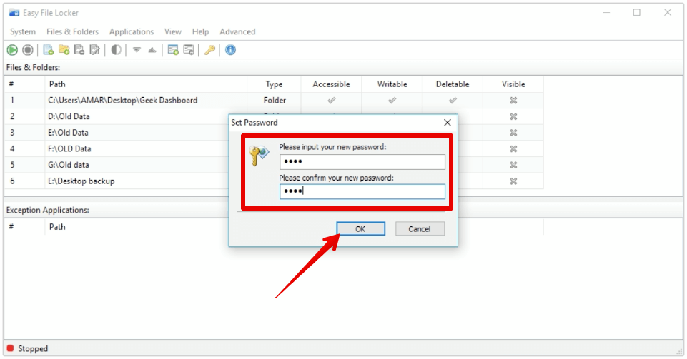Open the Advanced menu
Screen dimensions: 687x359
pyautogui.click(x=237, y=31)
